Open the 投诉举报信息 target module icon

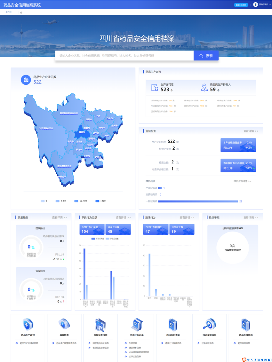tap(209, 324)
